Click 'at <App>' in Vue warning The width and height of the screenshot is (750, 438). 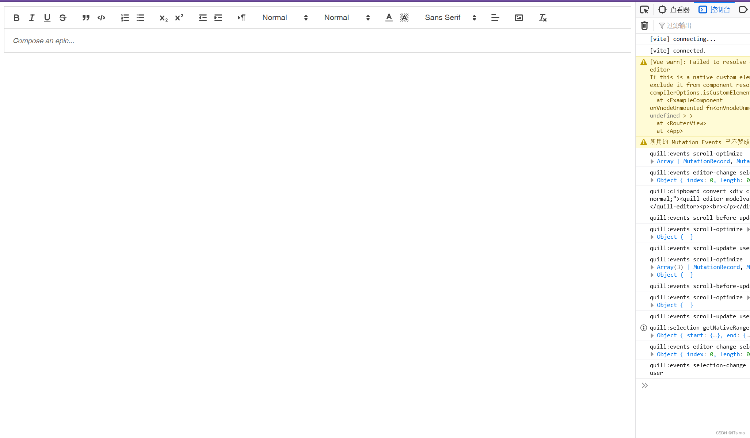(x=670, y=131)
